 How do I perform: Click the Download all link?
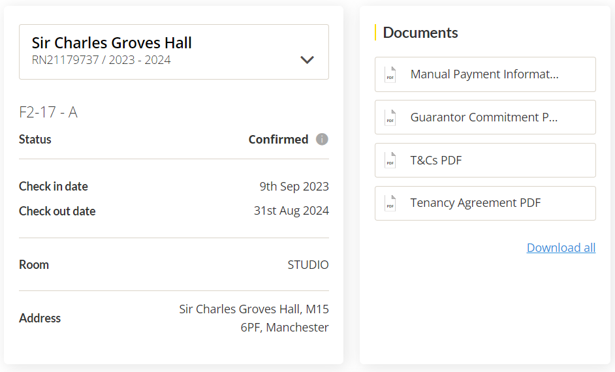pyautogui.click(x=561, y=248)
